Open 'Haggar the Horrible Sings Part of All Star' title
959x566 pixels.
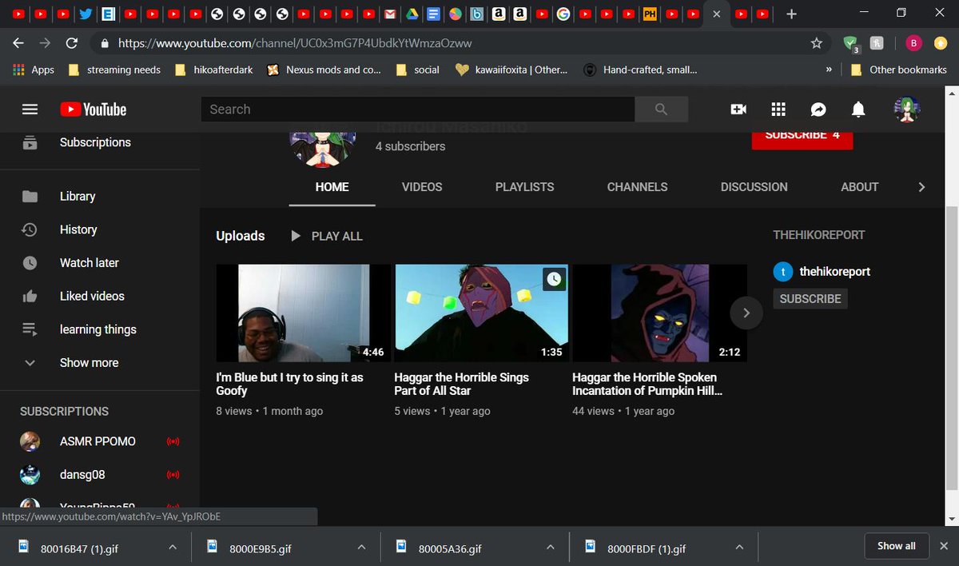(461, 384)
